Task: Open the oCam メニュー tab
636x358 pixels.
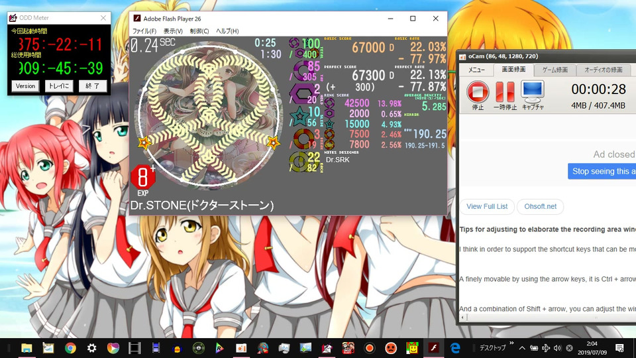Action: pos(476,70)
